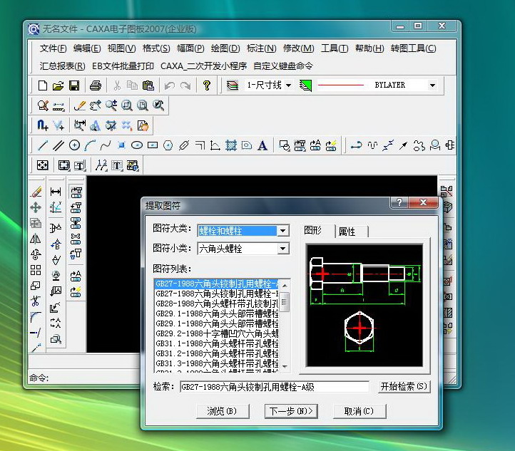Select the Trim scissors tool in left panel
Viewport: 515px width, 451px height.
tap(36, 301)
